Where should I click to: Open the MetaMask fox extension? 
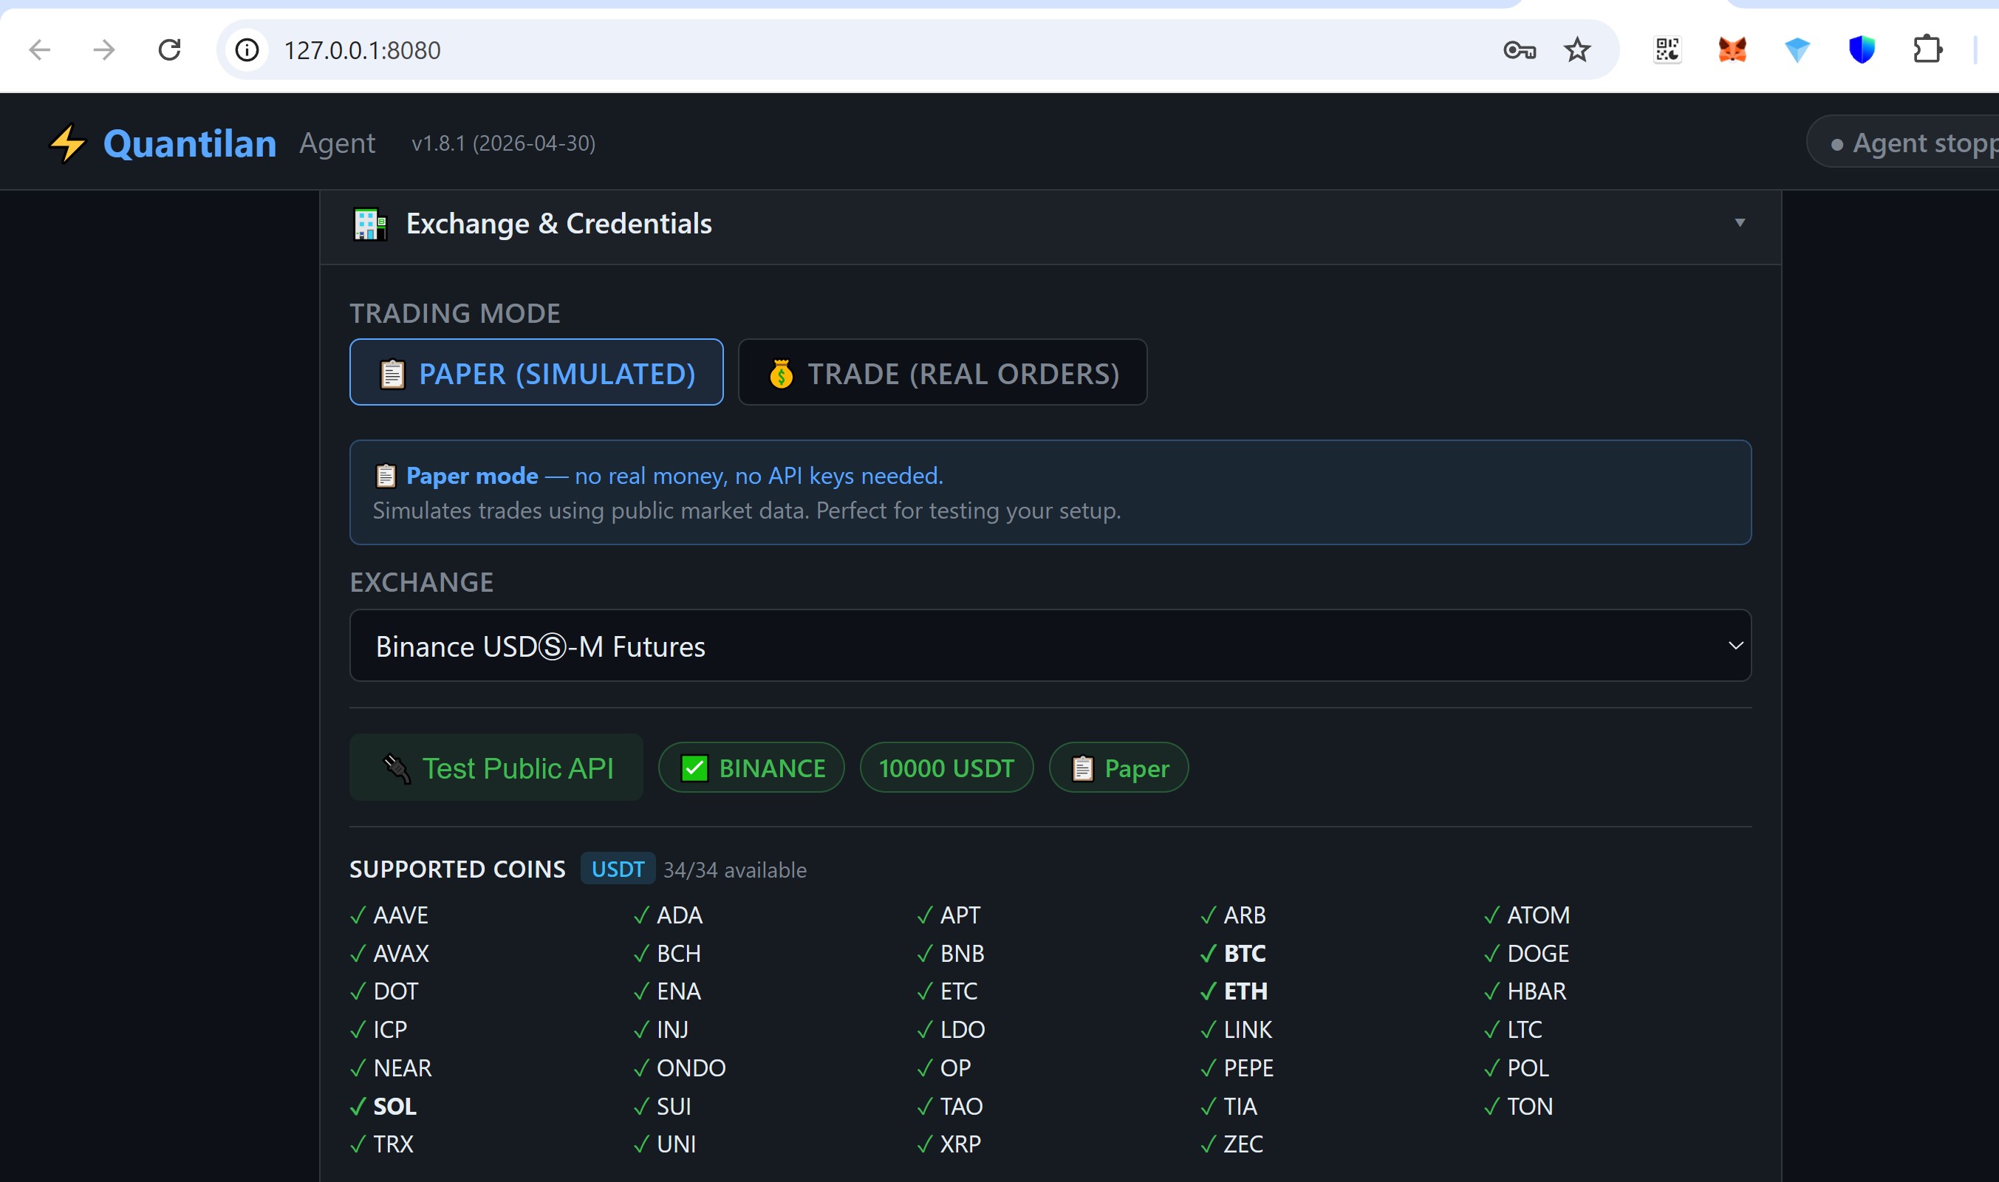coord(1732,50)
